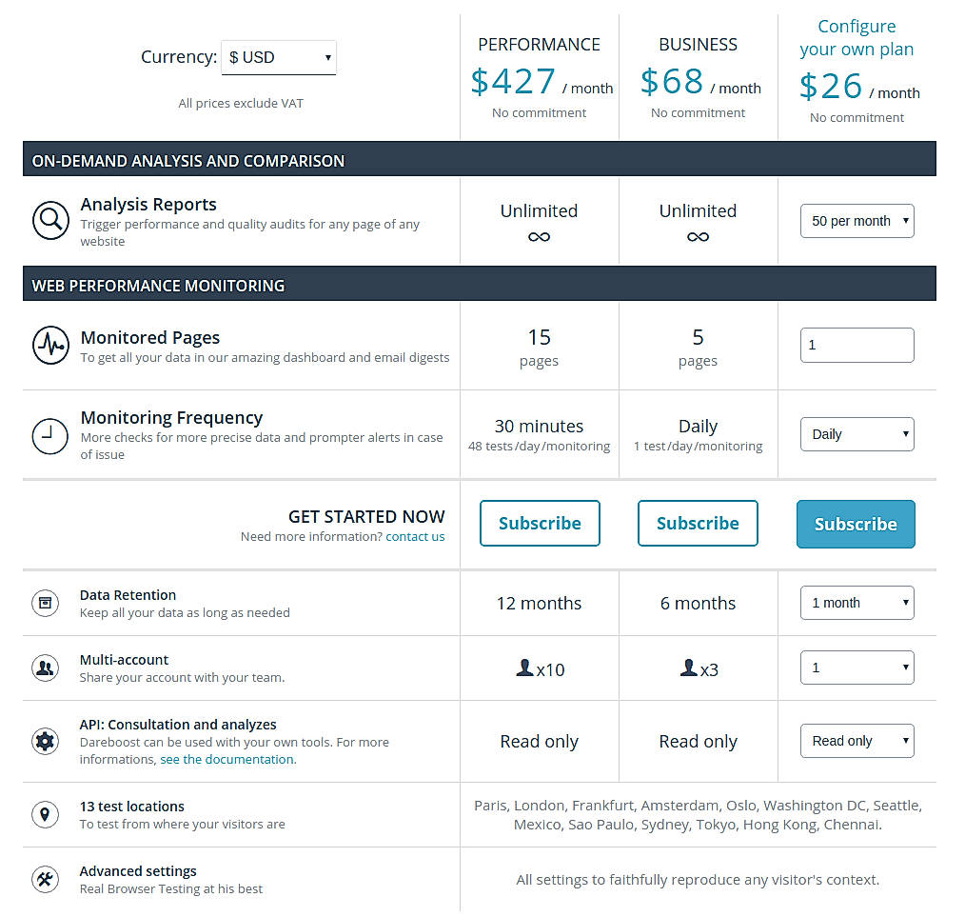Subscribe to your own configured plan
The height and width of the screenshot is (917, 965).
[x=855, y=524]
